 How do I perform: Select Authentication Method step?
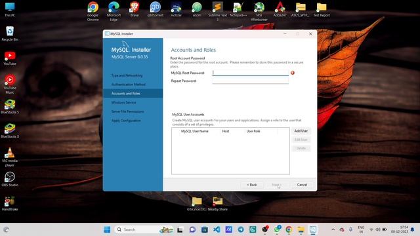click(129, 85)
